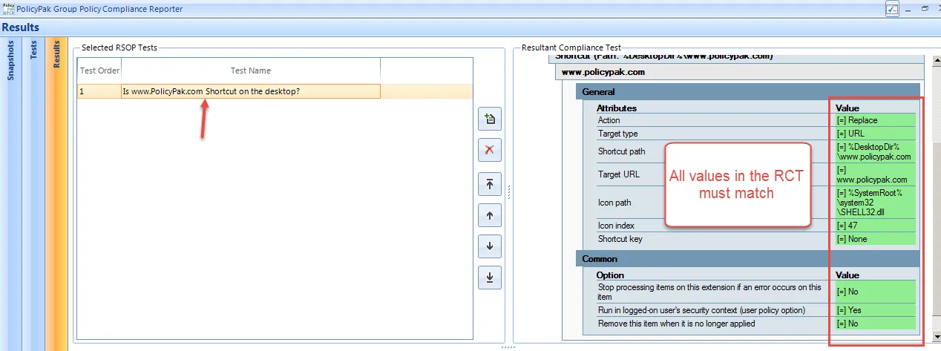This screenshot has height=351, width=941.
Task: Click the '[=] Replace' Action value
Action: coord(875,120)
